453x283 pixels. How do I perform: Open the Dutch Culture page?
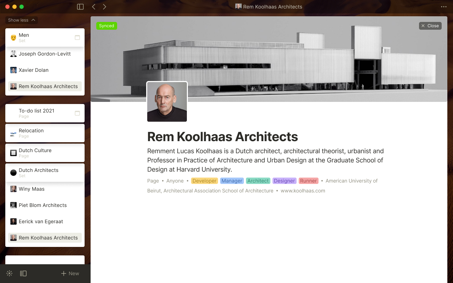(x=45, y=153)
